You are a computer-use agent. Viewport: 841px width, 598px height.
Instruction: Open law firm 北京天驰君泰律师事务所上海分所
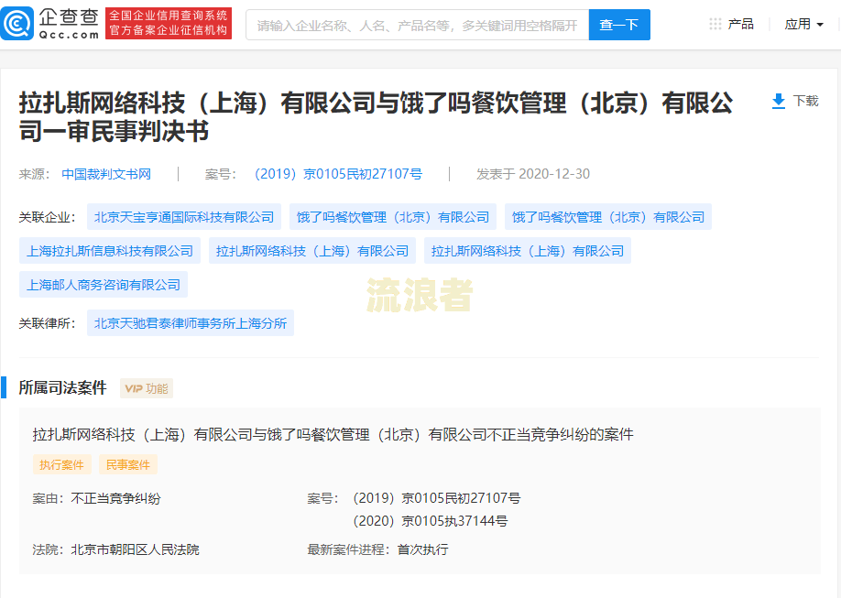coord(191,323)
